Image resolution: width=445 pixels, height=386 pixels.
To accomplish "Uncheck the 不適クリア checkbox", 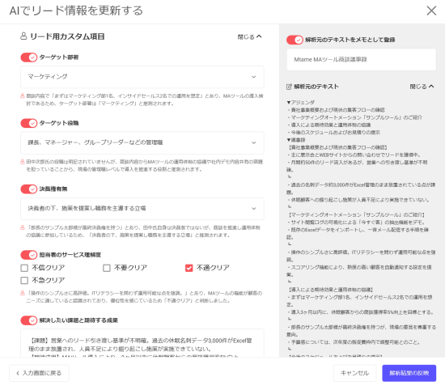I will tap(189, 268).
